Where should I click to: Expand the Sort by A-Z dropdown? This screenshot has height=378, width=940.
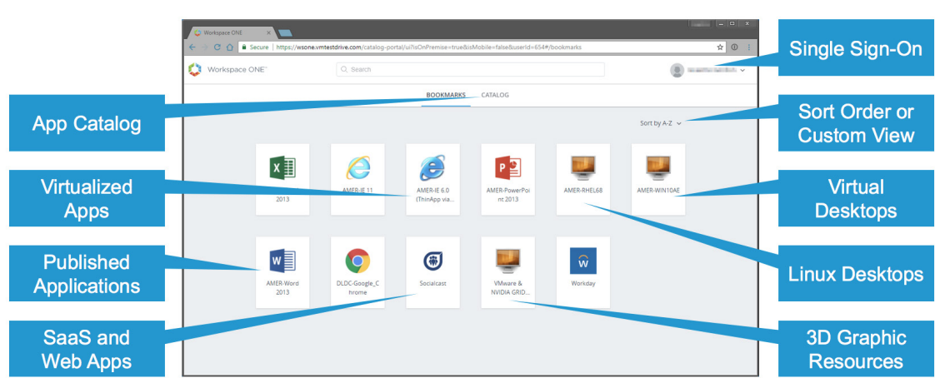tap(661, 123)
